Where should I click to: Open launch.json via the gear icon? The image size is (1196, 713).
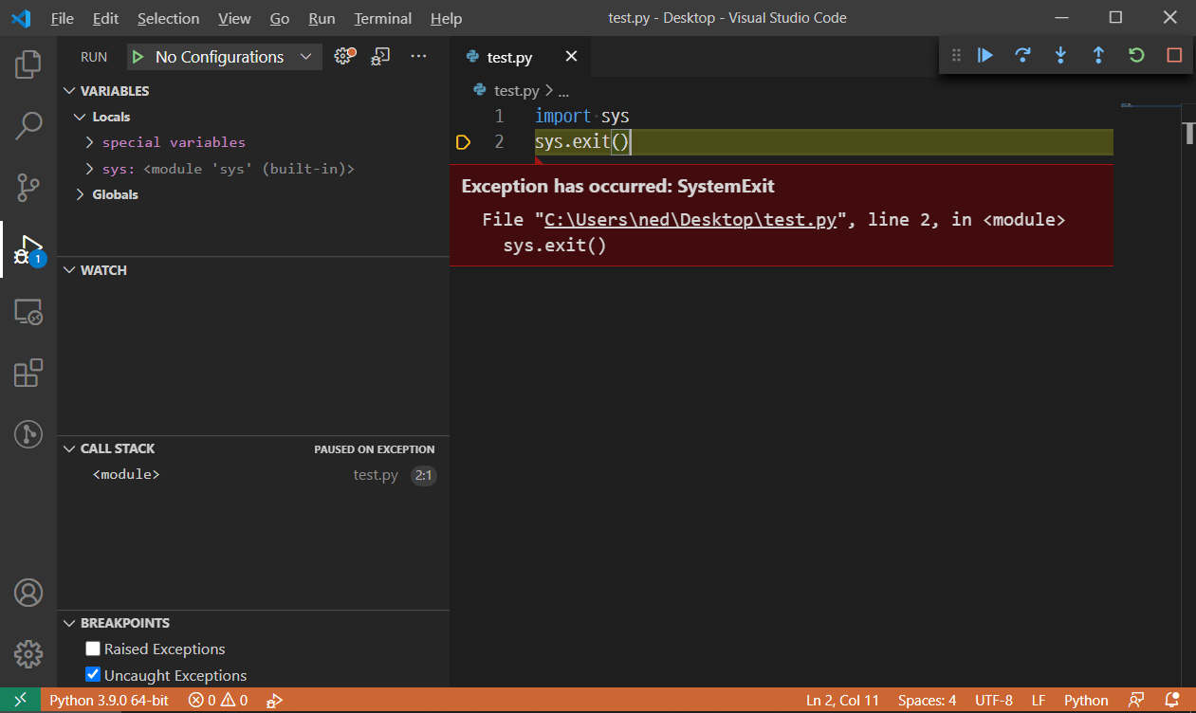[344, 57]
